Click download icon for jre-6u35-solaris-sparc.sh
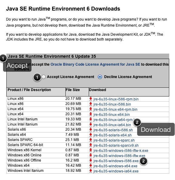This screenshot has height=180, width=175. click(x=91, y=140)
